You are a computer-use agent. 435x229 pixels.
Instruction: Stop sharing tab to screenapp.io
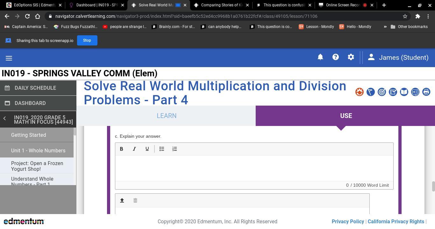87,40
